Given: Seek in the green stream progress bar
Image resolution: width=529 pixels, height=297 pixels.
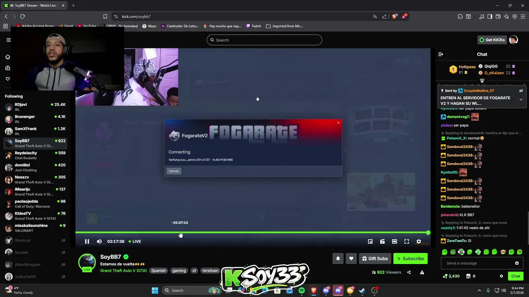Looking at the screenshot, I should (253, 233).
